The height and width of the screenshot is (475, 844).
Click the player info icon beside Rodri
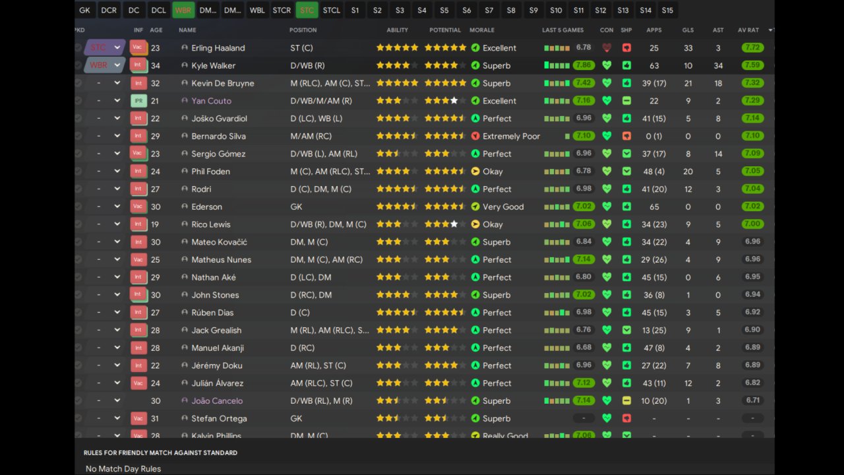tap(185, 189)
